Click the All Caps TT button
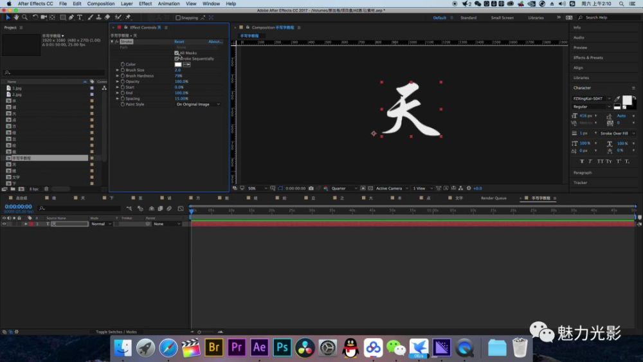 coord(600,161)
